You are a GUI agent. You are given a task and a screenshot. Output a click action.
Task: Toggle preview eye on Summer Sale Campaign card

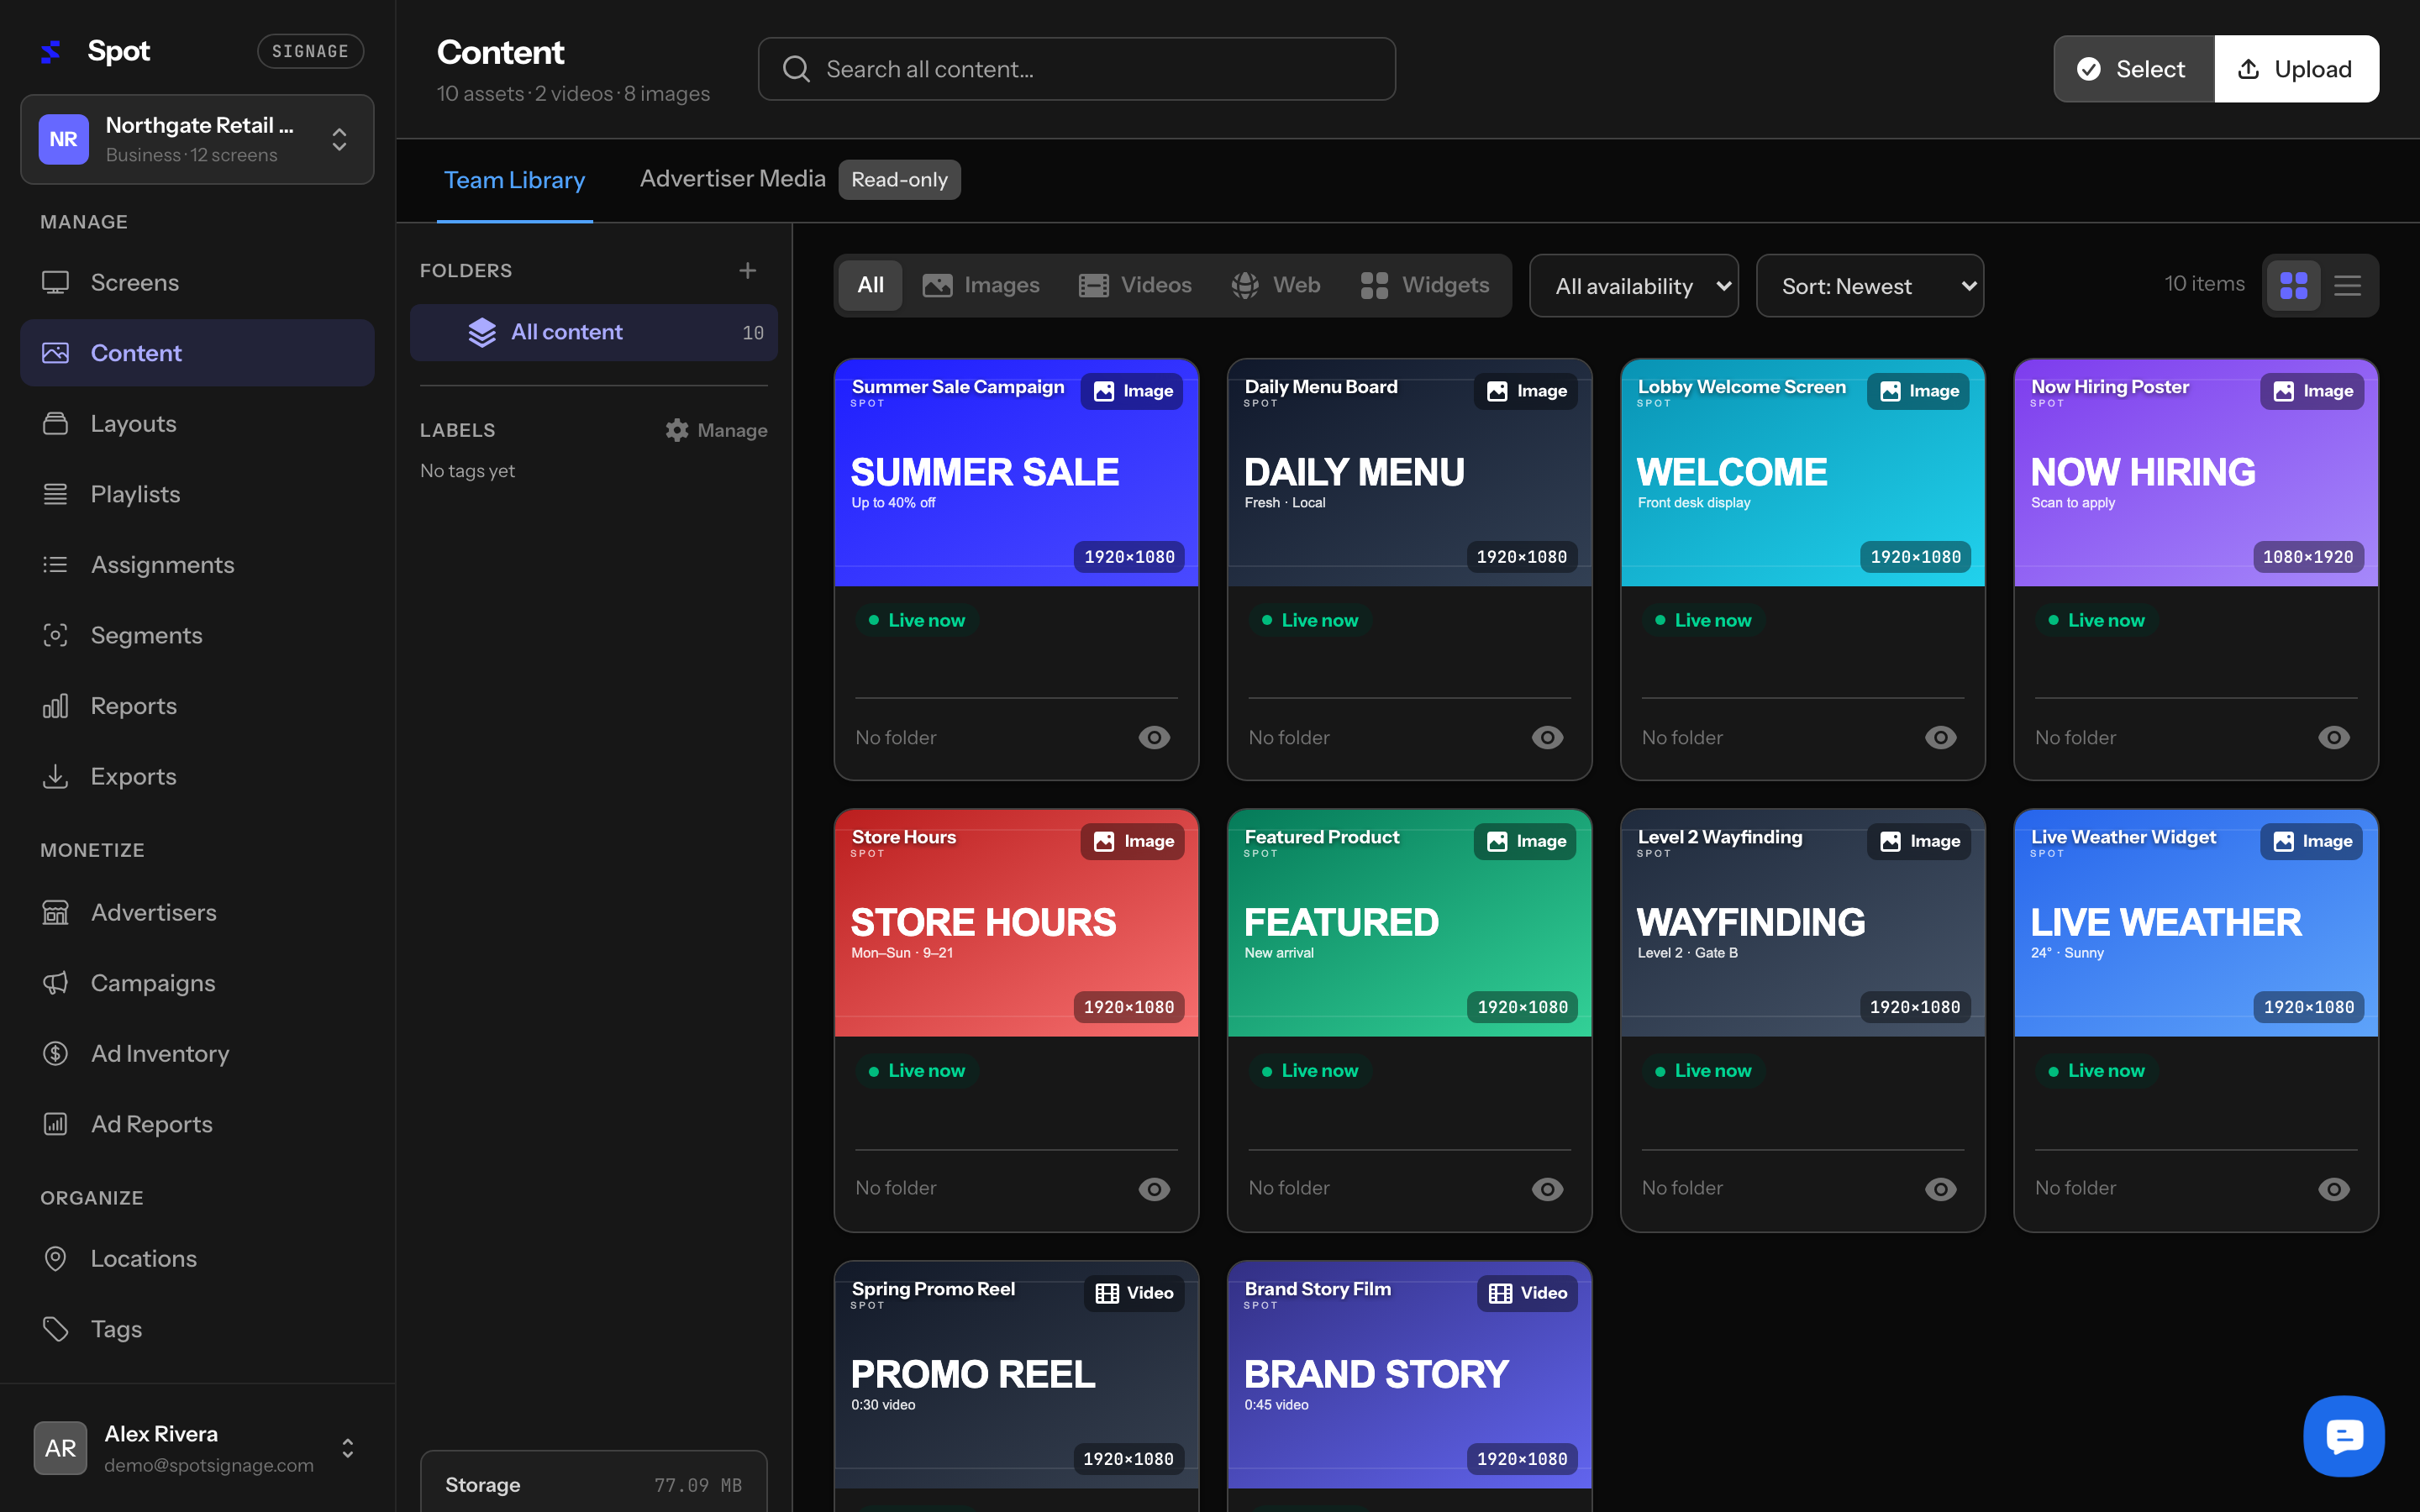click(x=1154, y=737)
